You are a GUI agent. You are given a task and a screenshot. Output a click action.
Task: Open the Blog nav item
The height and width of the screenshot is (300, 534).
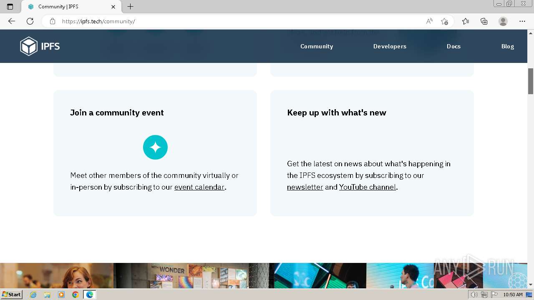508,46
